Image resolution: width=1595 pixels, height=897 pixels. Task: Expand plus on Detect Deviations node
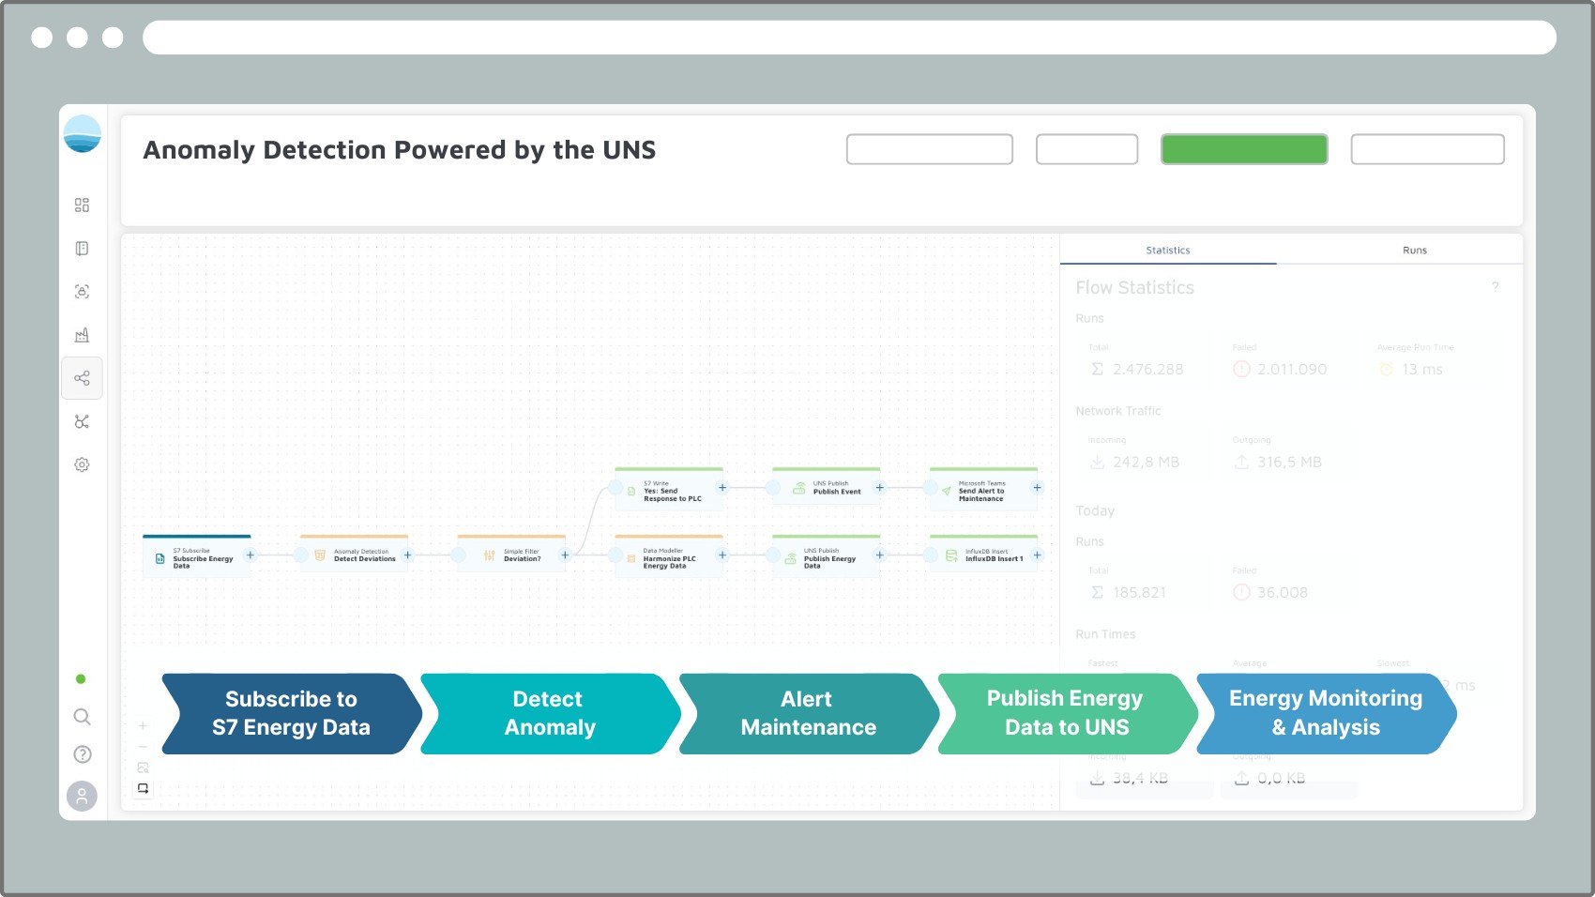(x=408, y=555)
